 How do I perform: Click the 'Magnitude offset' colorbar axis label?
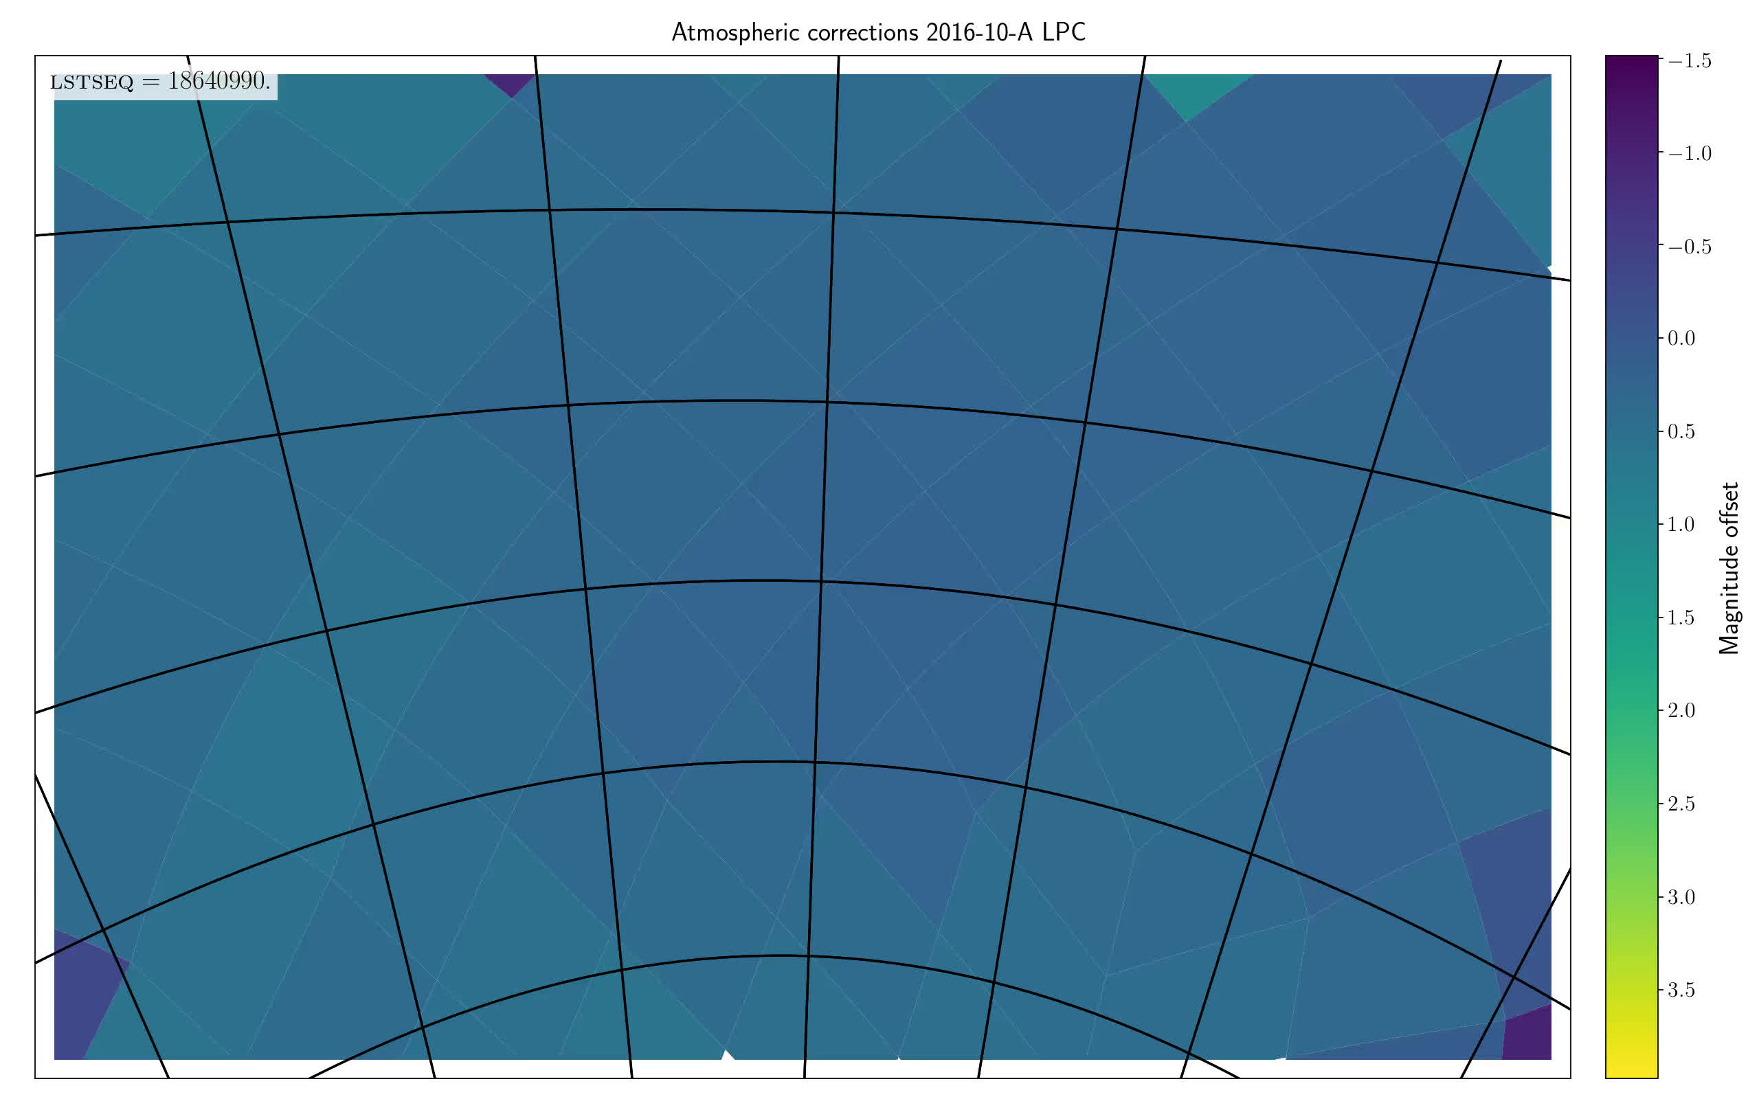click(1730, 569)
